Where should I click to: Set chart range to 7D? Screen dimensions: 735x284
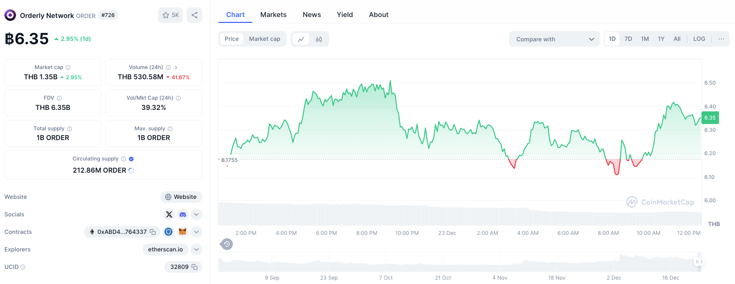[x=628, y=39]
